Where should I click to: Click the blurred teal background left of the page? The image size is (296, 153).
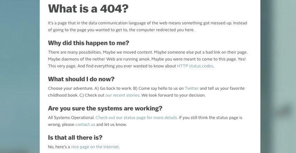[20, 75]
